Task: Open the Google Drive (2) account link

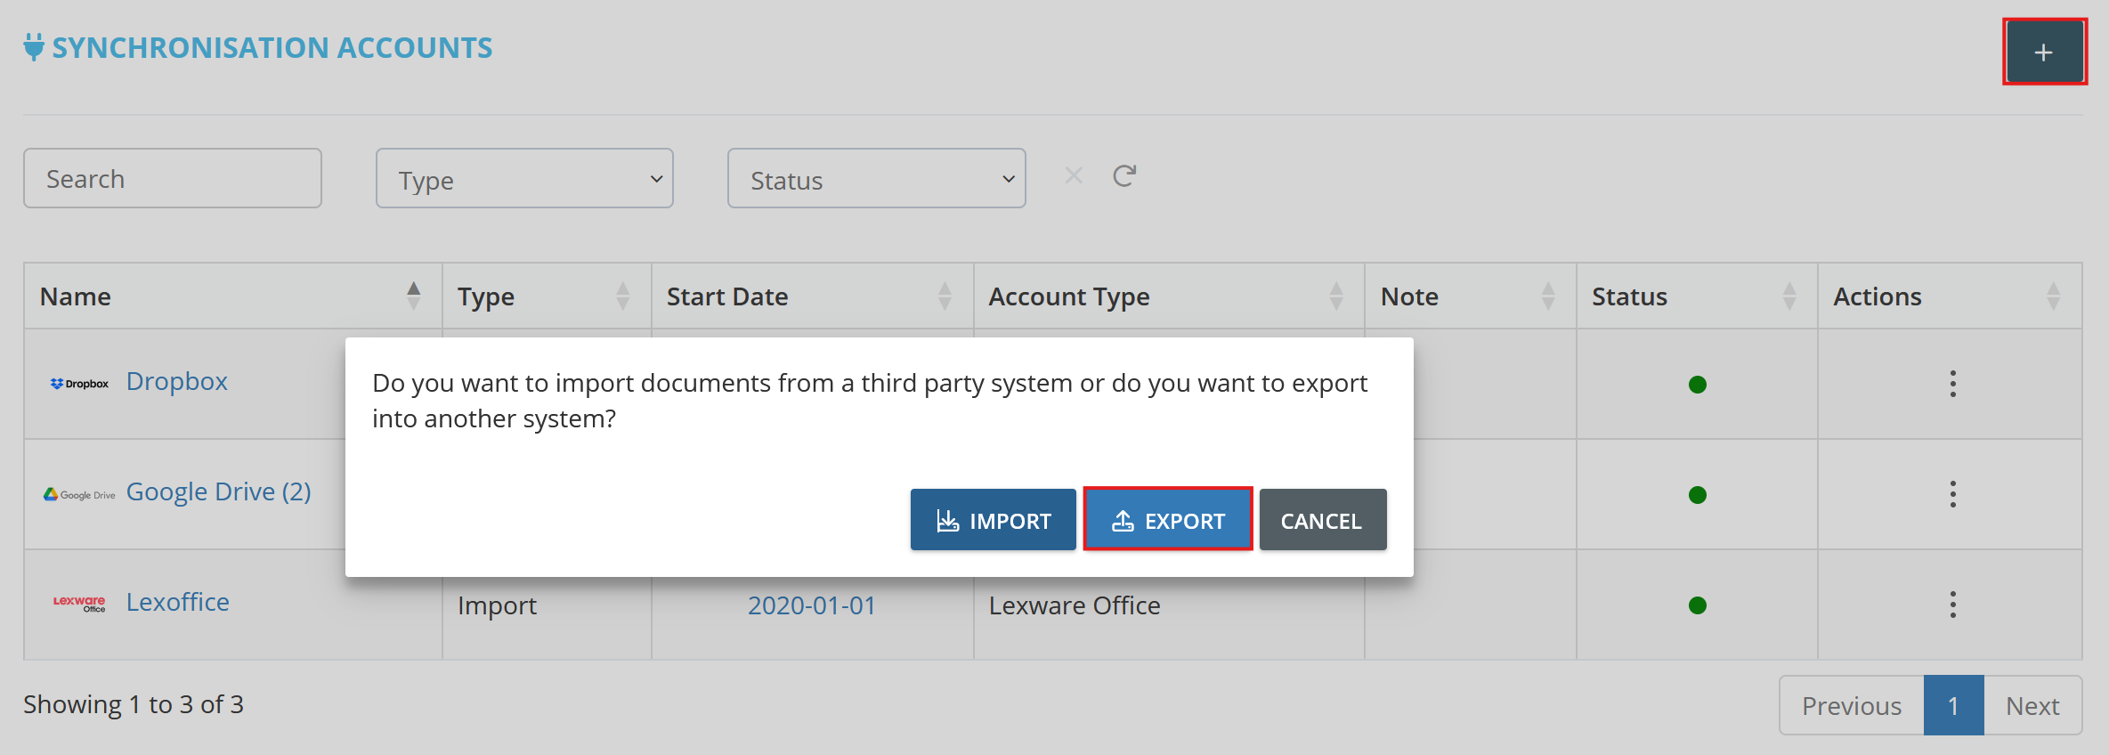Action: point(219,491)
